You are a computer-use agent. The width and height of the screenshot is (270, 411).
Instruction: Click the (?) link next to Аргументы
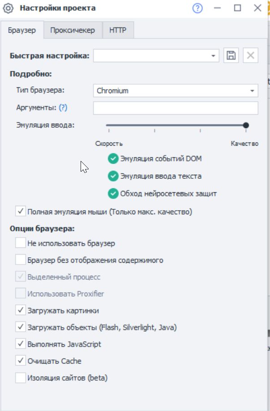(x=63, y=108)
